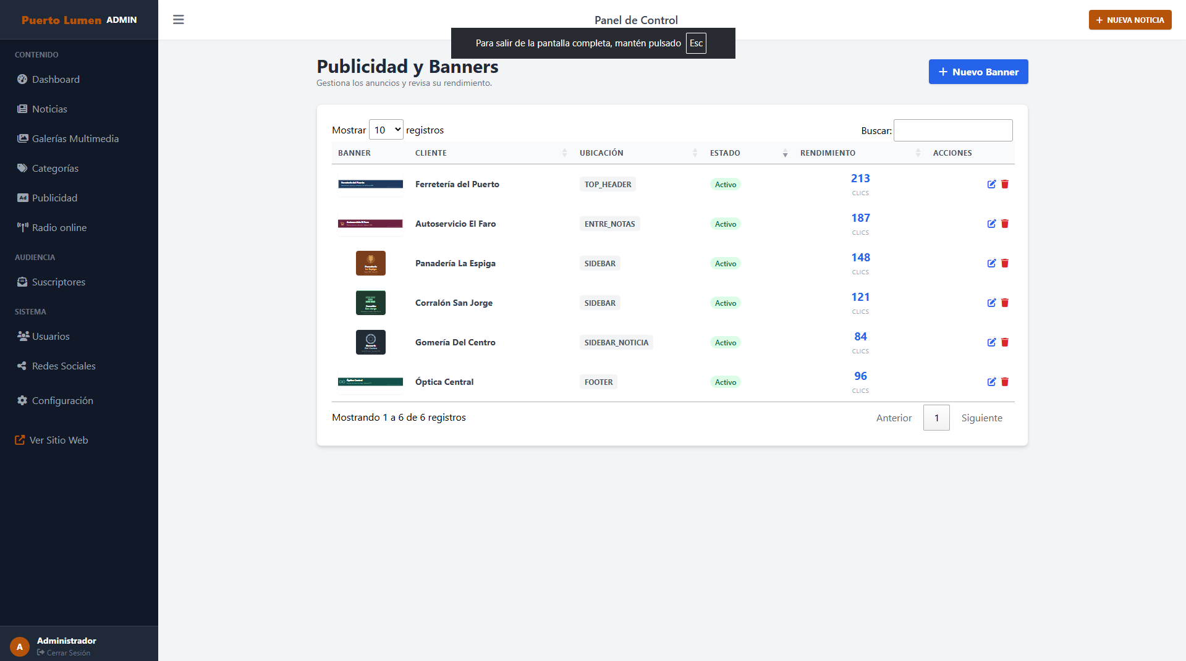The image size is (1186, 661).
Task: Focus the Buscar search field
Action: coord(953,130)
